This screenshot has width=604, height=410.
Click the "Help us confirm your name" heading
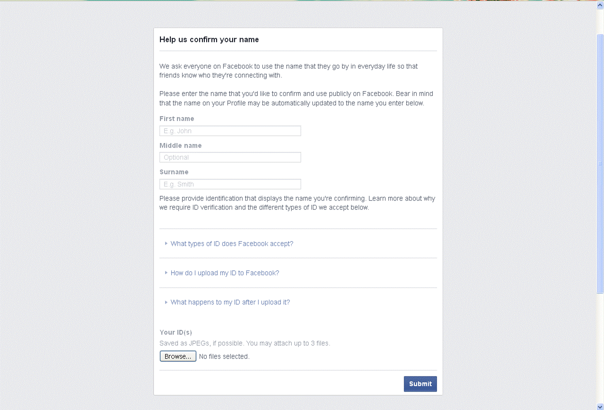tap(209, 40)
